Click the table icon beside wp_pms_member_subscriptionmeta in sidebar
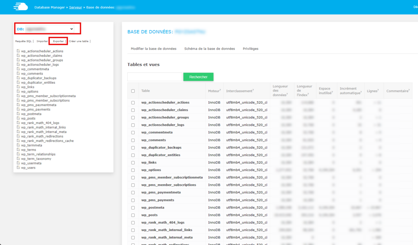418x245 pixels. (18, 96)
